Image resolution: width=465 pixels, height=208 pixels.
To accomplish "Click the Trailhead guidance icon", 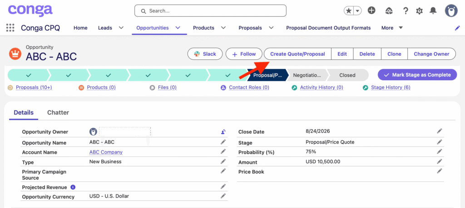I will click(389, 11).
